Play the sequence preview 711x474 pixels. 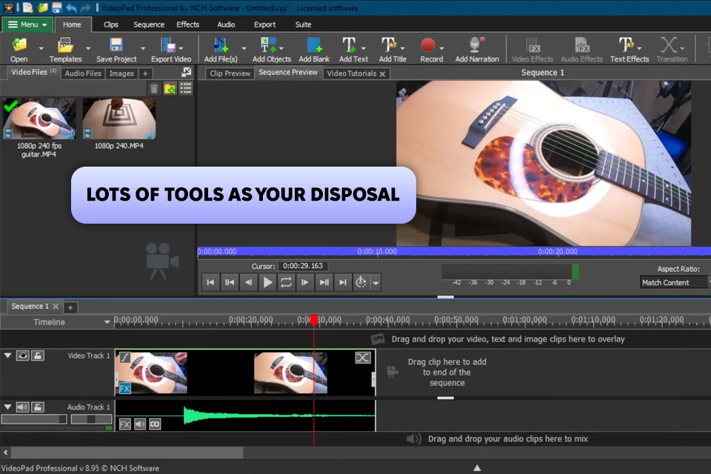coord(267,282)
